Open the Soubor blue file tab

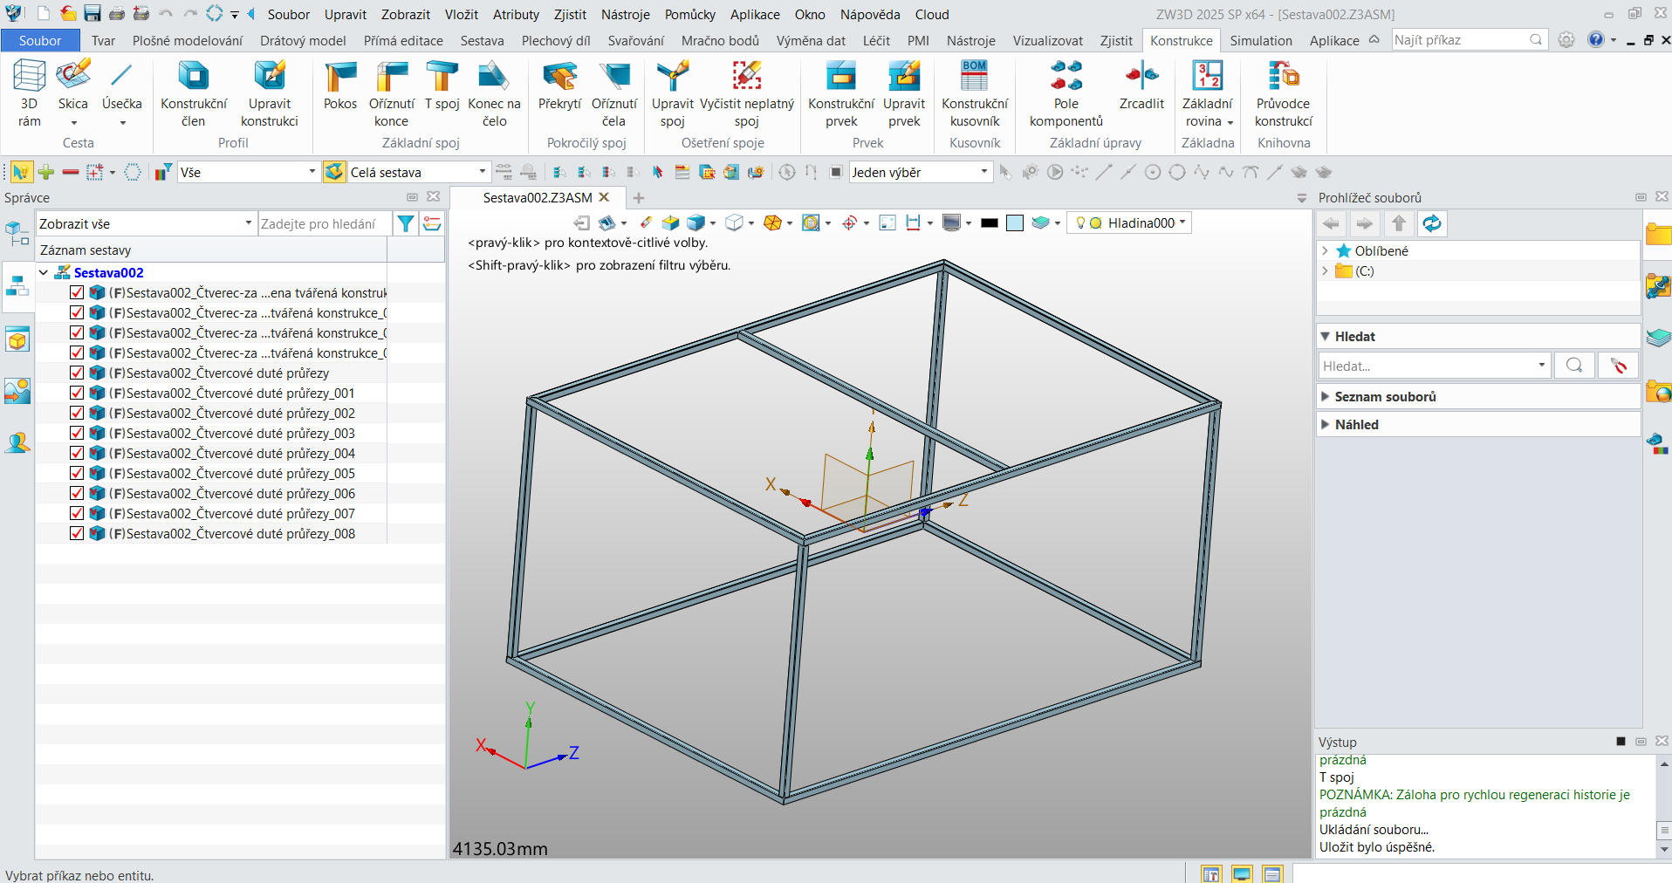click(x=40, y=40)
